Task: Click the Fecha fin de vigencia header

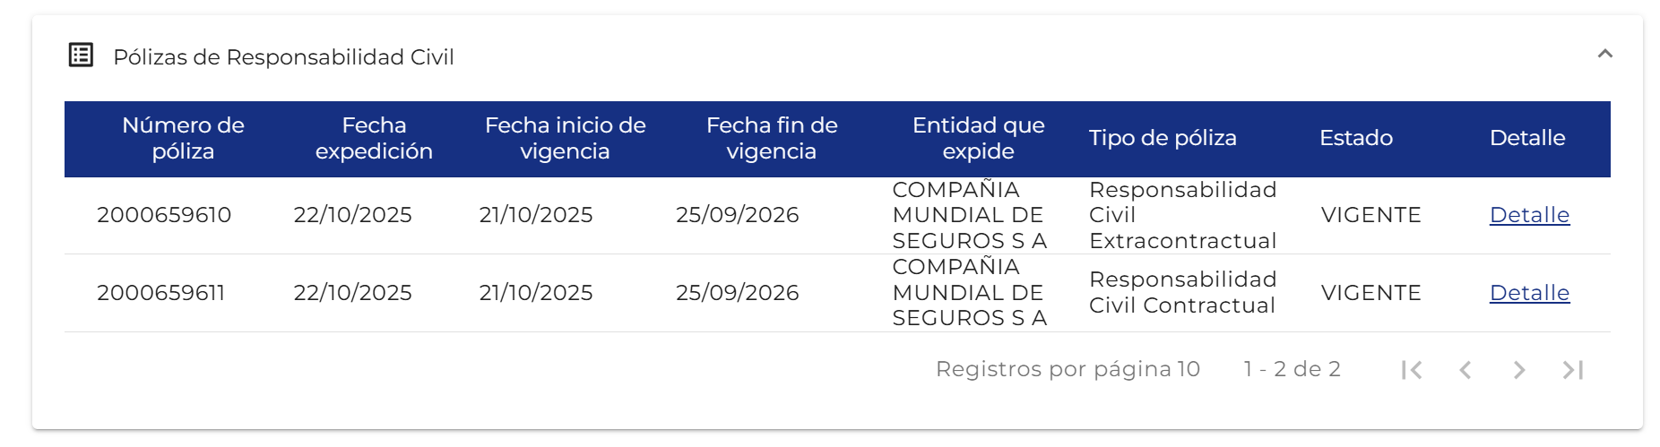Action: tap(772, 138)
